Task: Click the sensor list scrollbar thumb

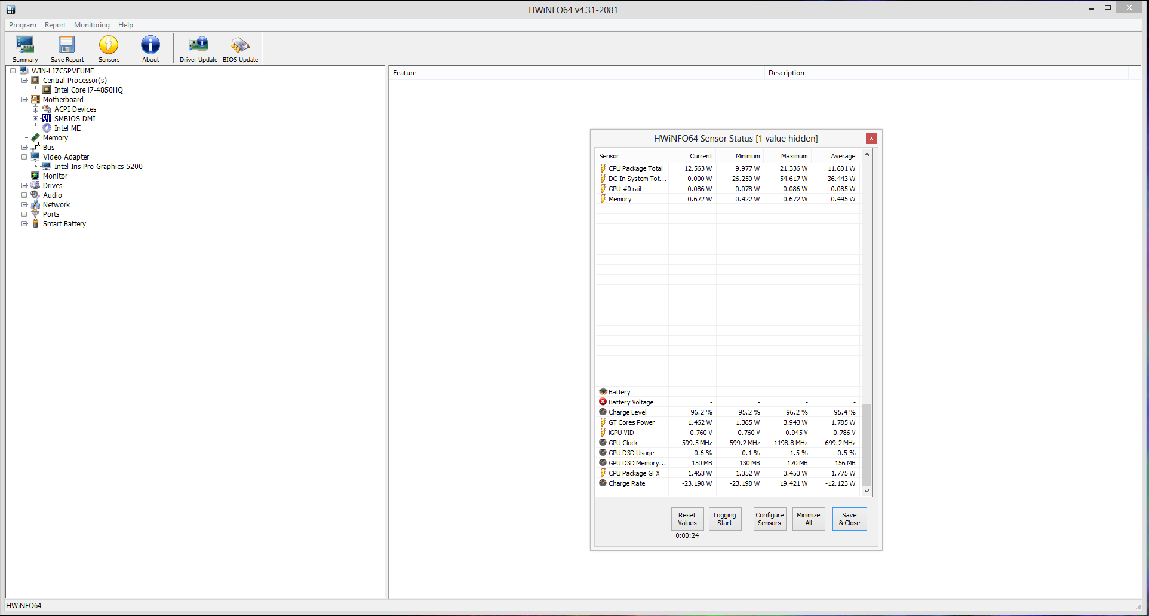Action: [867, 445]
